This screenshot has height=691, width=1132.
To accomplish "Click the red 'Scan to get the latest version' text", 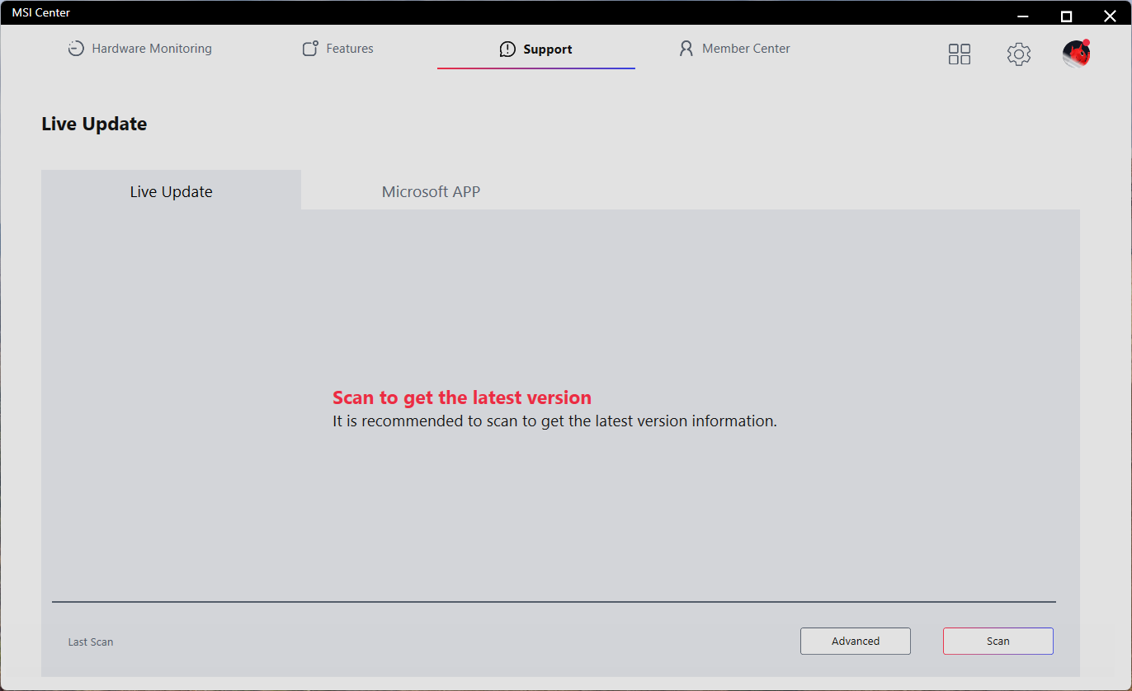I will [462, 397].
